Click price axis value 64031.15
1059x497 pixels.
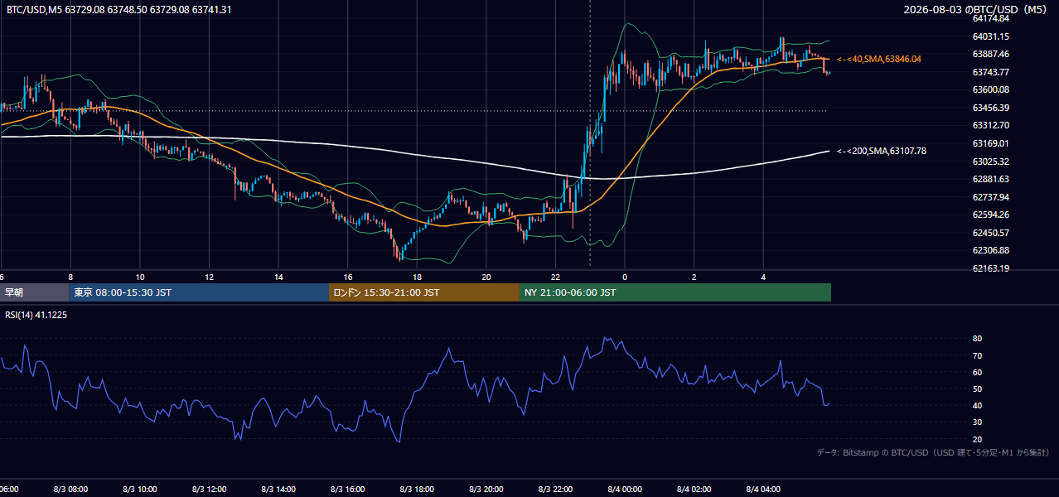[990, 36]
